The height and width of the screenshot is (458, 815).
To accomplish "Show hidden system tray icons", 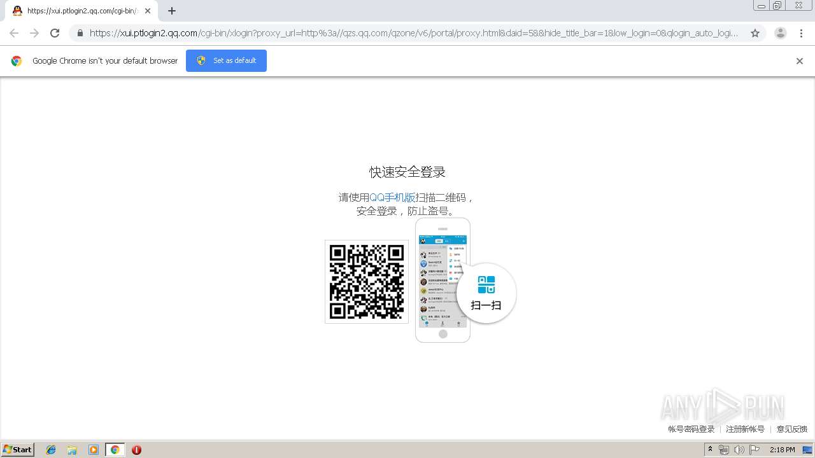I will pos(710,450).
